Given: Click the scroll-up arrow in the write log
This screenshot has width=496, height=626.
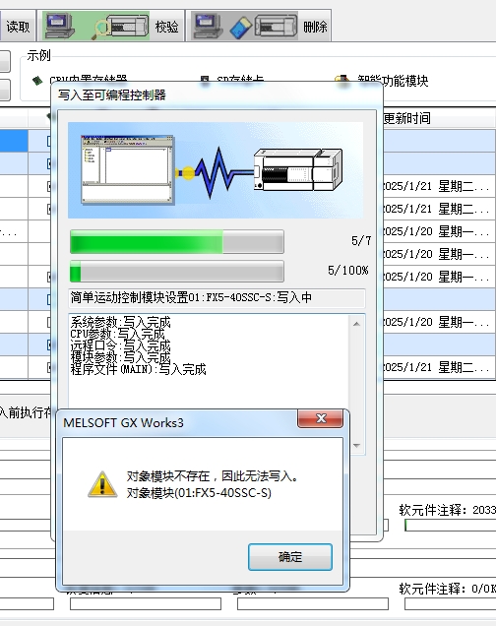Looking at the screenshot, I should [x=356, y=324].
